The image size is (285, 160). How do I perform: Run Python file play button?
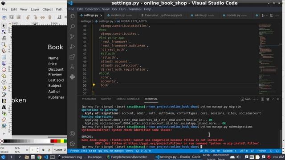[x=263, y=16]
